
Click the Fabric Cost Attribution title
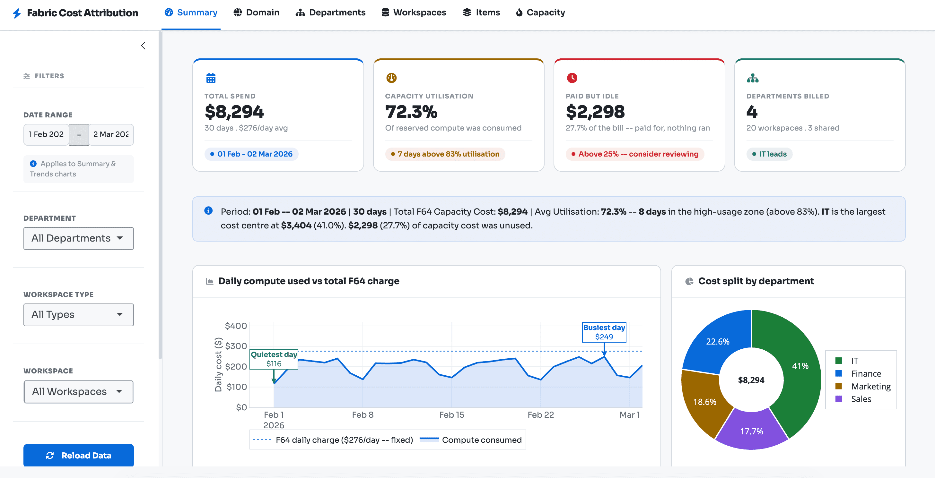[83, 13]
